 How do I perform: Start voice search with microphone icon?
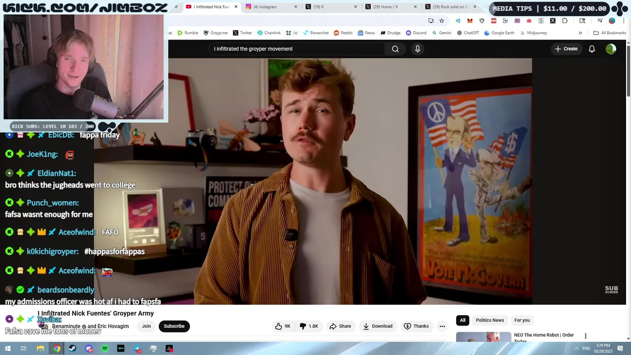(418, 49)
